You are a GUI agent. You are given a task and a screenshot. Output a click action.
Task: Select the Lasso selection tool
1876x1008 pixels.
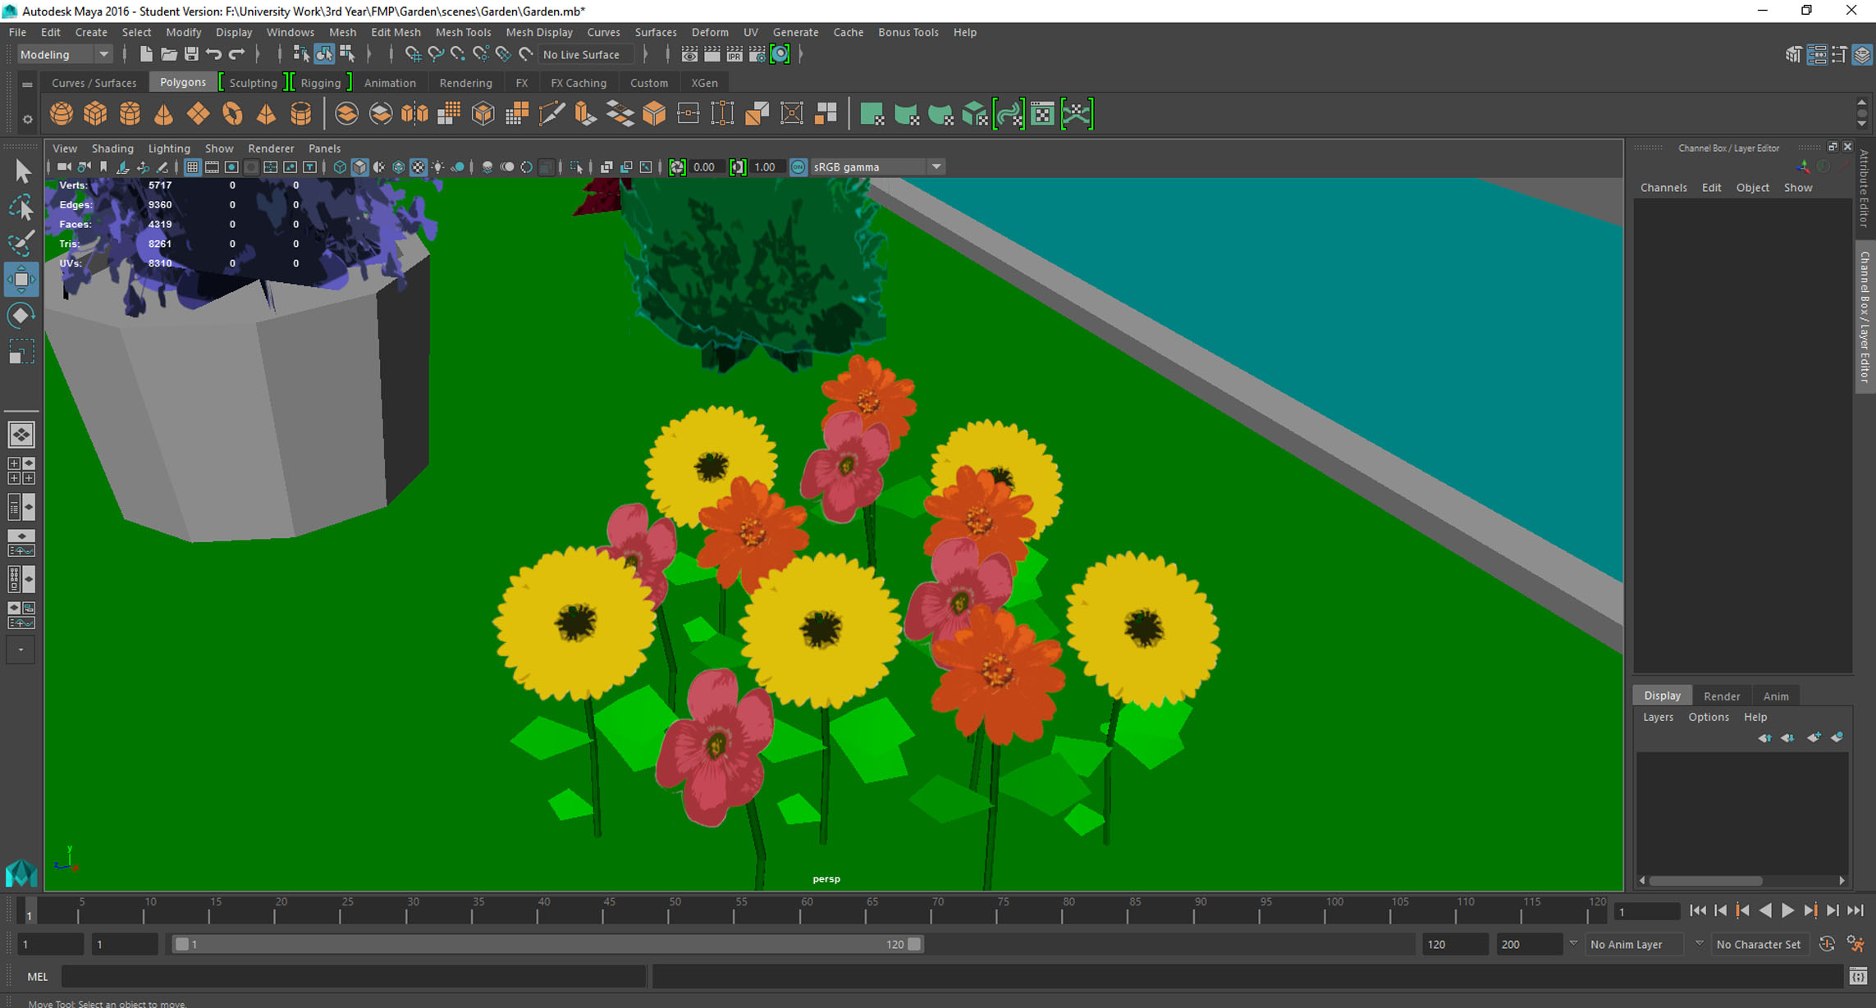[x=21, y=208]
